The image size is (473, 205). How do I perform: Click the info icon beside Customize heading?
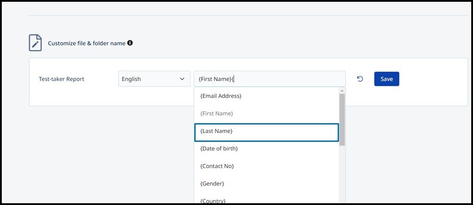coord(130,43)
